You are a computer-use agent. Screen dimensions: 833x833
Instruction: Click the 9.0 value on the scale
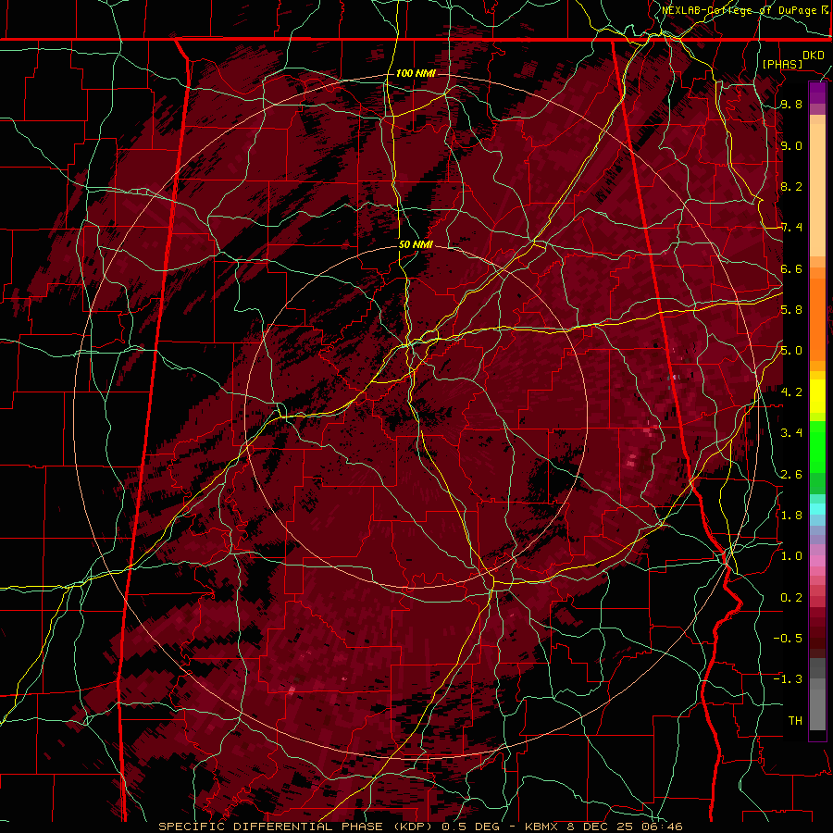click(x=791, y=145)
